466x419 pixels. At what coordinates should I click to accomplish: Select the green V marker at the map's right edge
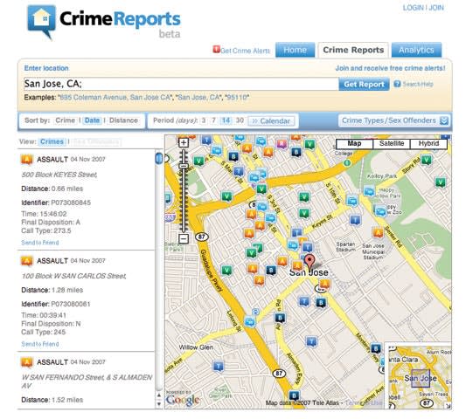coord(440,182)
